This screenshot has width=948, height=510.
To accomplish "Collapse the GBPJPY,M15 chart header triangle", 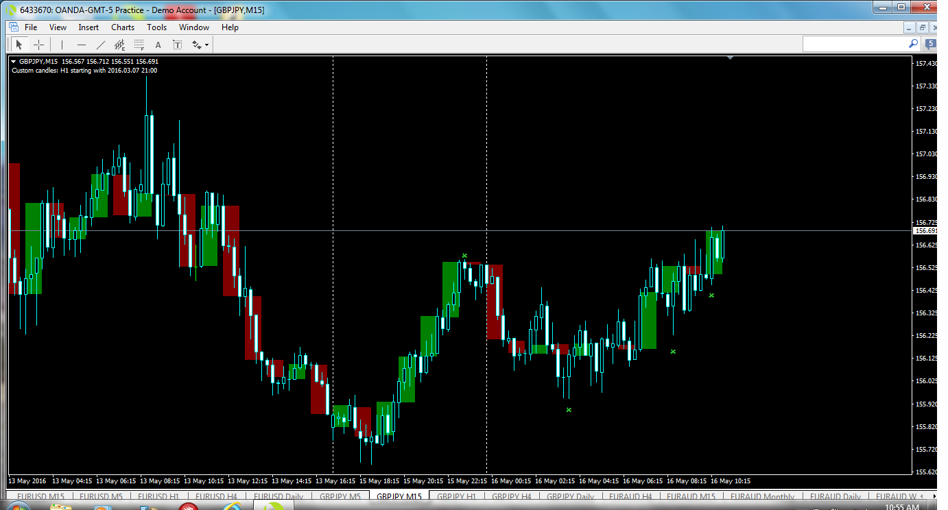I will 14,61.
